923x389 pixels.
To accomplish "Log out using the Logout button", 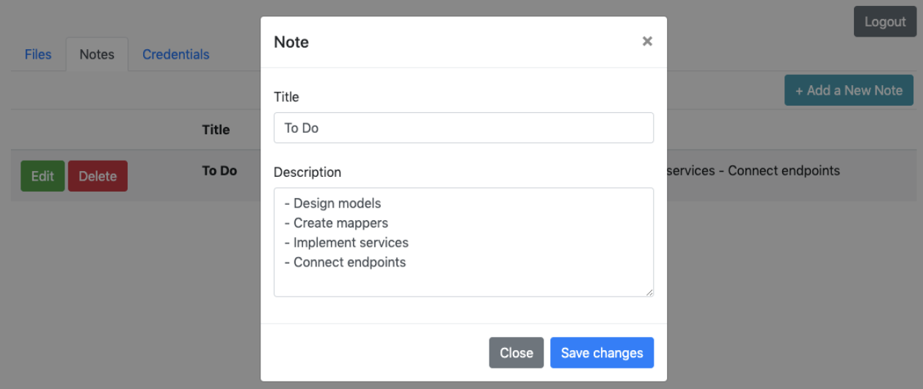I will pyautogui.click(x=884, y=21).
